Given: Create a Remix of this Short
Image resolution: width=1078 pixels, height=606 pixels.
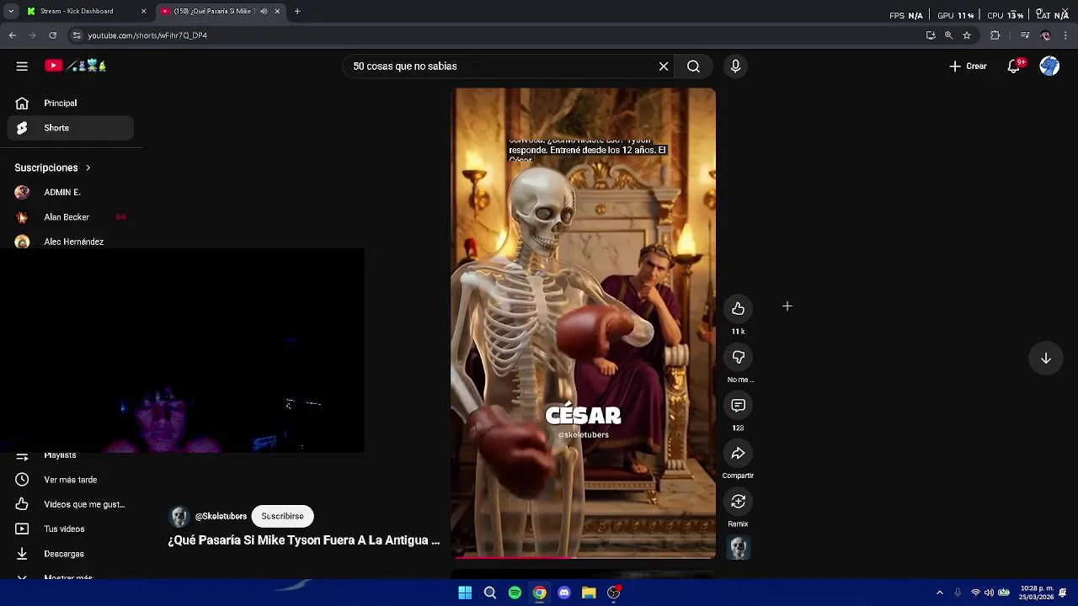Looking at the screenshot, I should point(738,502).
